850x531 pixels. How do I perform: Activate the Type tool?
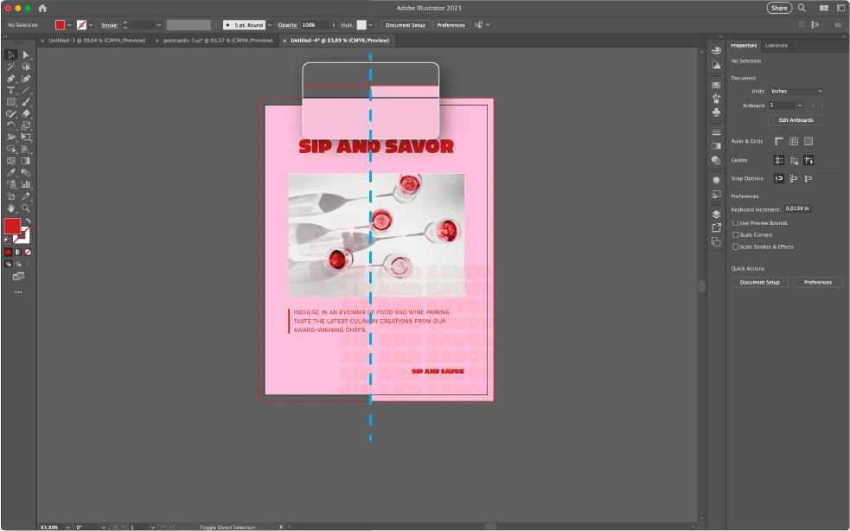(10, 91)
